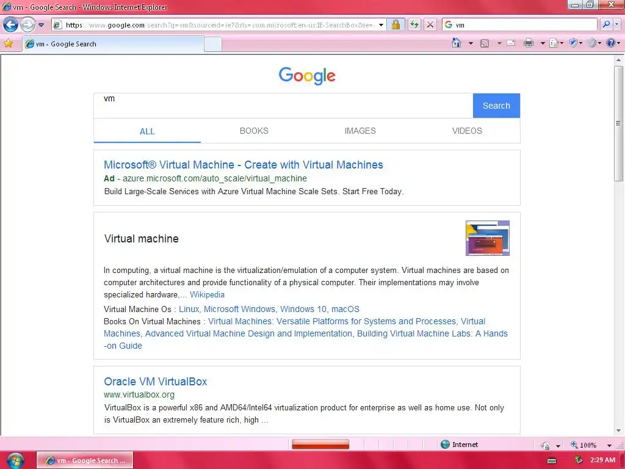The image size is (625, 469).
Task: Open Advanced Virtual Machine Design book link
Action: click(248, 333)
